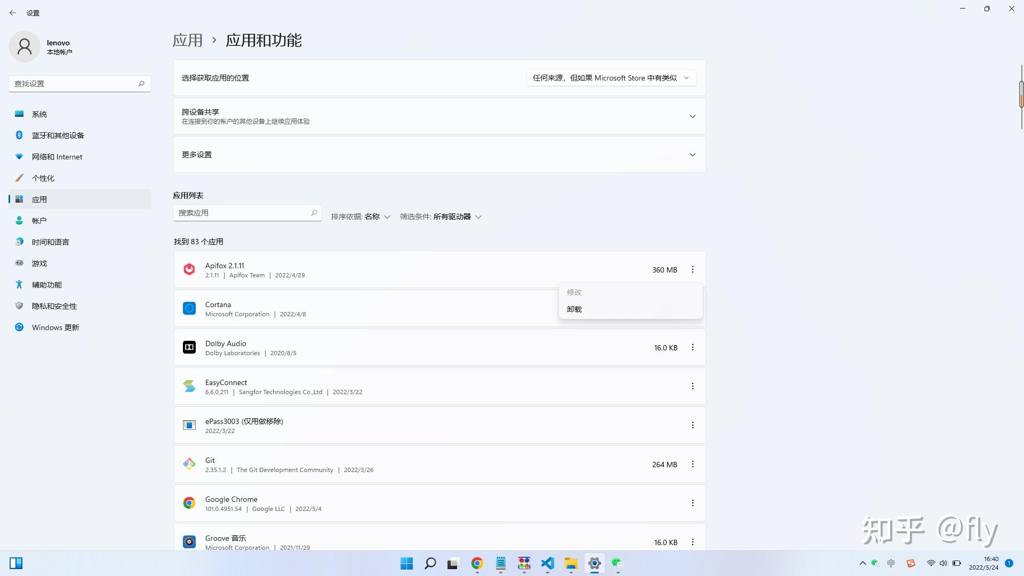Screen dimensions: 1024x576
Task: Open 时间和语言 settings section
Action: (x=80, y=242)
